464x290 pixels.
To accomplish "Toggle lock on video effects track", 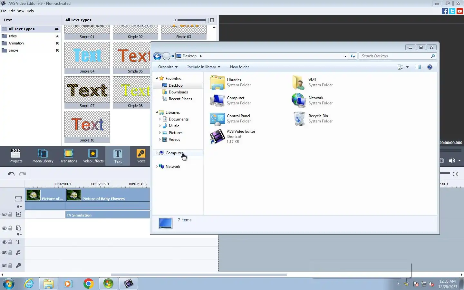I will point(10,214).
